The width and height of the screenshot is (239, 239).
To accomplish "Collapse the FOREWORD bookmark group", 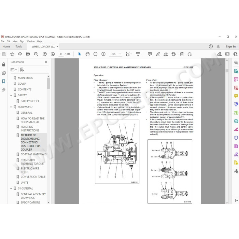I will pyautogui.click(x=11, y=107).
